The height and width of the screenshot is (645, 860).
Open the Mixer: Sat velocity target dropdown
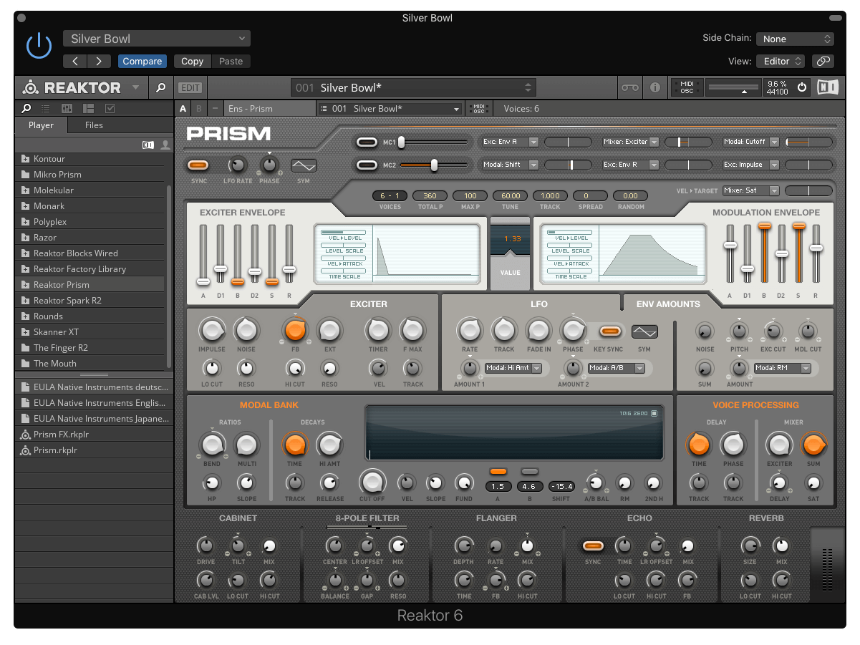click(x=750, y=190)
